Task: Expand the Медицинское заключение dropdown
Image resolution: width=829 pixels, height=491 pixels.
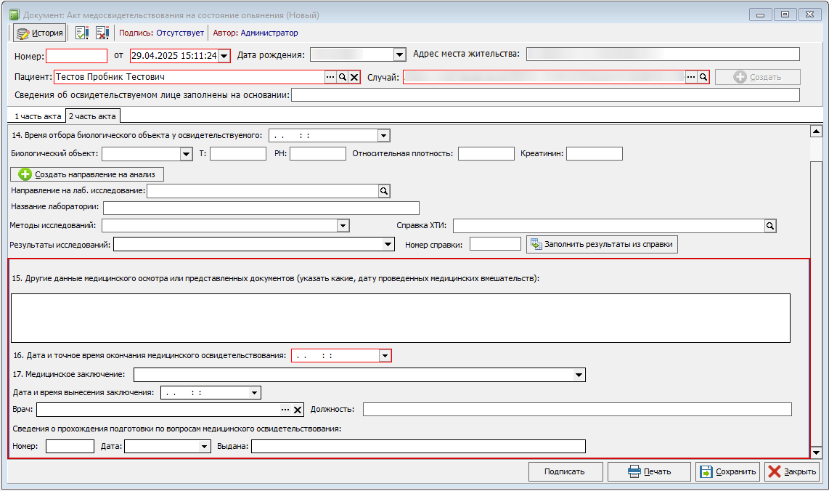Action: pos(579,375)
